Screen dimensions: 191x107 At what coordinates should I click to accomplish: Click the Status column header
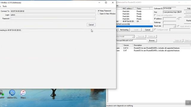pyautogui.click(x=143, y=9)
